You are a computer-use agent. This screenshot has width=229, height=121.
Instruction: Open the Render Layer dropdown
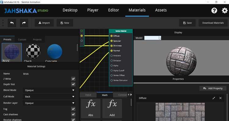pos(49,103)
